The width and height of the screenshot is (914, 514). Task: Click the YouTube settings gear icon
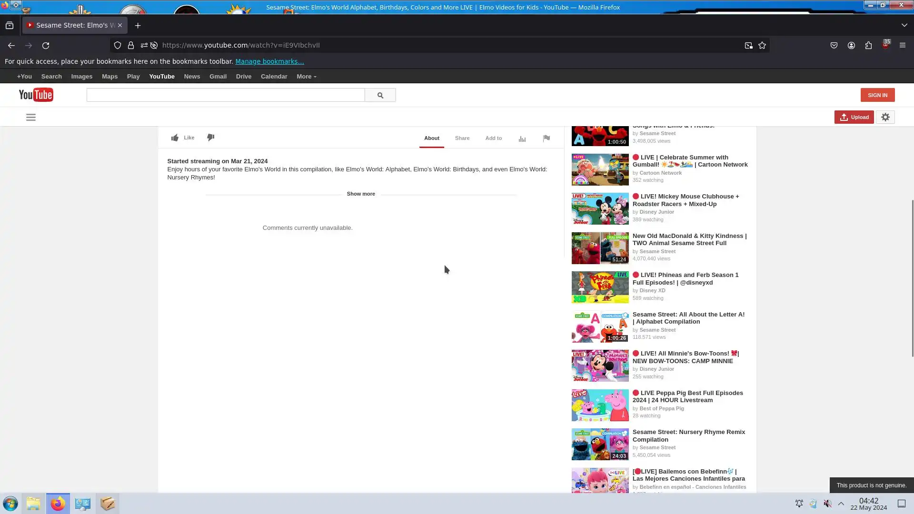pyautogui.click(x=885, y=117)
